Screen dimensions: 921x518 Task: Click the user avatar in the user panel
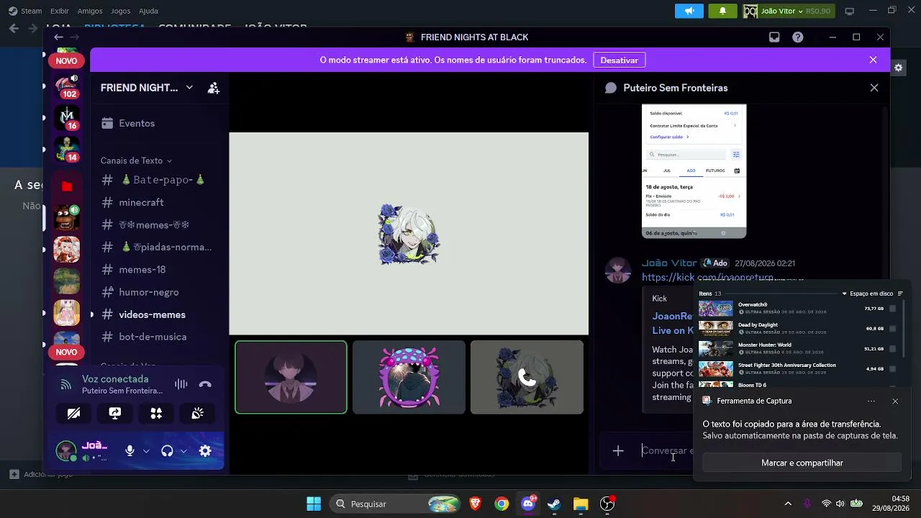(66, 451)
